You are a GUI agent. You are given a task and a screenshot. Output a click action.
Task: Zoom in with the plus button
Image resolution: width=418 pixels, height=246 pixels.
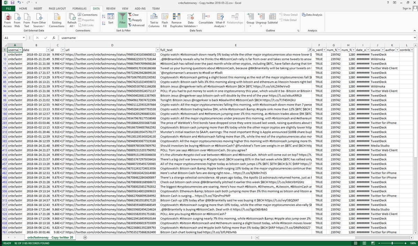[x=406, y=243]
